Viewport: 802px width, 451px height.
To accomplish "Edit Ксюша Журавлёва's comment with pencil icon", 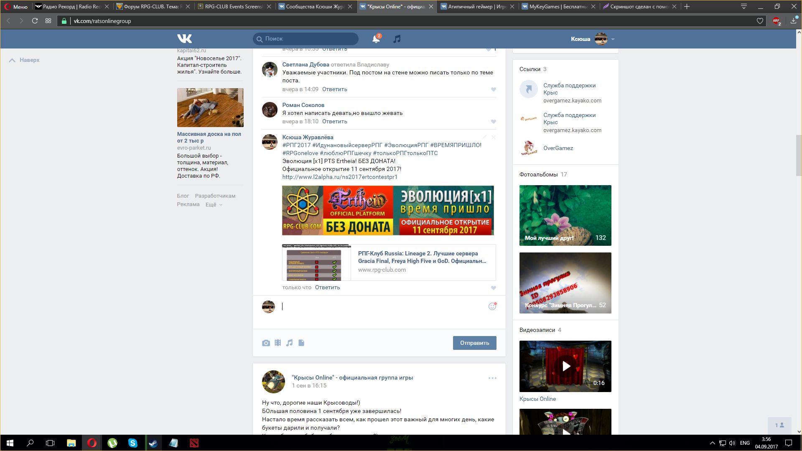I will [x=484, y=137].
